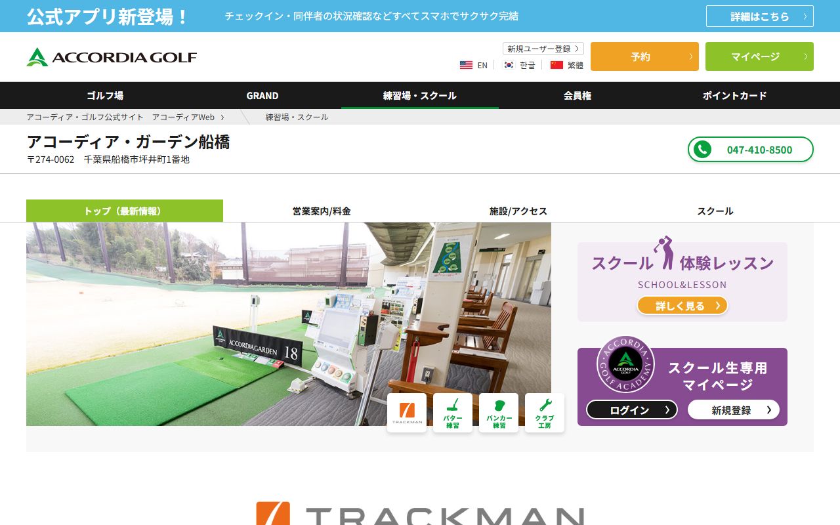Image resolution: width=840 pixels, height=525 pixels.
Task: Open the 詳細はこちら app details button
Action: coord(760,16)
